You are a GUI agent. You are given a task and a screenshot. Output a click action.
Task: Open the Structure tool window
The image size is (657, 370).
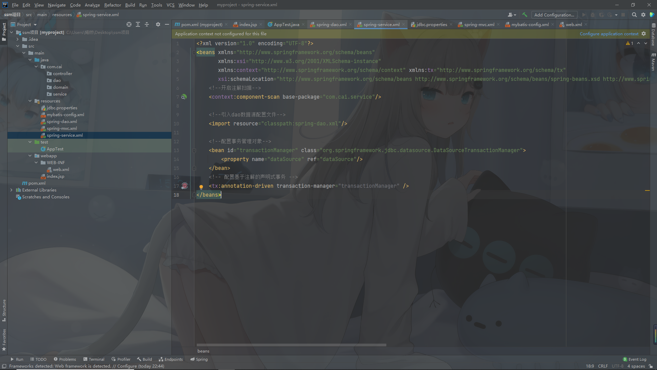[4, 309]
